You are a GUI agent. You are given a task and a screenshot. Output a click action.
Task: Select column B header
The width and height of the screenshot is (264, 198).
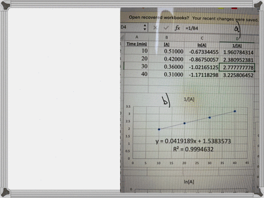tap(167, 37)
